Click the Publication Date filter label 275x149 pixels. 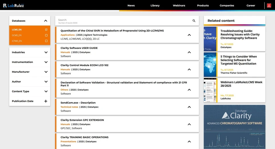pyautogui.click(x=23, y=101)
